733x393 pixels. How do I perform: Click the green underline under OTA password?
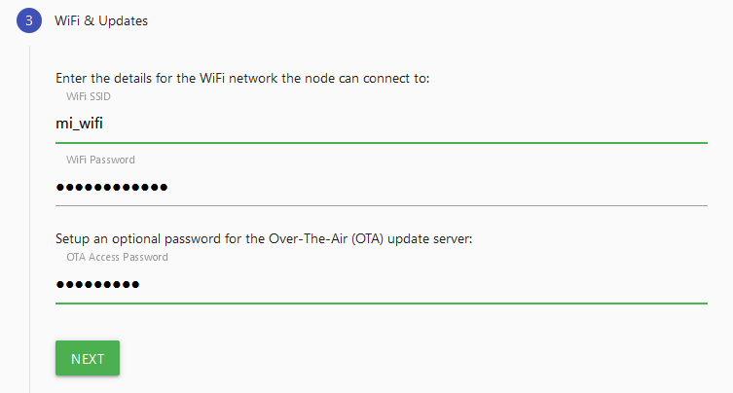(x=381, y=303)
